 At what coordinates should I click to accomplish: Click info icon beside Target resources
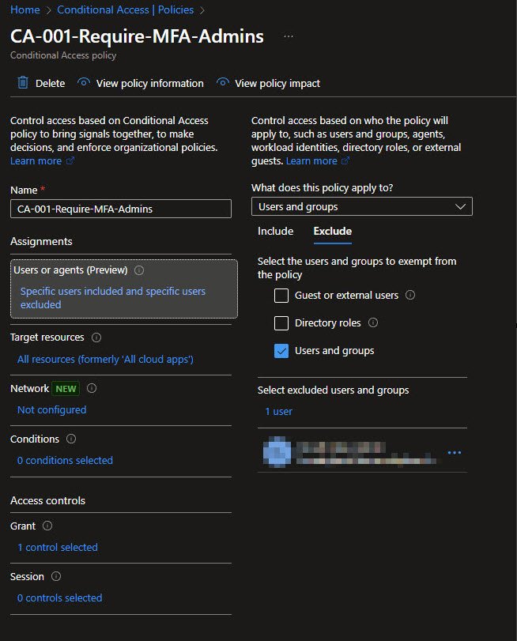point(96,337)
